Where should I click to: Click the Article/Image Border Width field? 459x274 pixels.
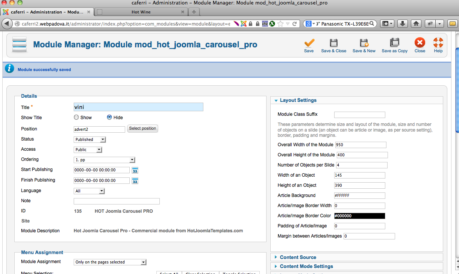point(360,206)
